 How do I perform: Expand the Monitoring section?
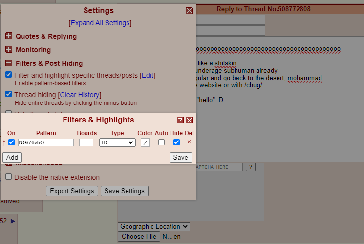pyautogui.click(x=9, y=49)
